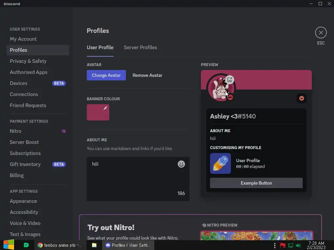Click the upload image icon on preview avatar
Screen dimensions: 334x250
pyautogui.click(x=229, y=80)
